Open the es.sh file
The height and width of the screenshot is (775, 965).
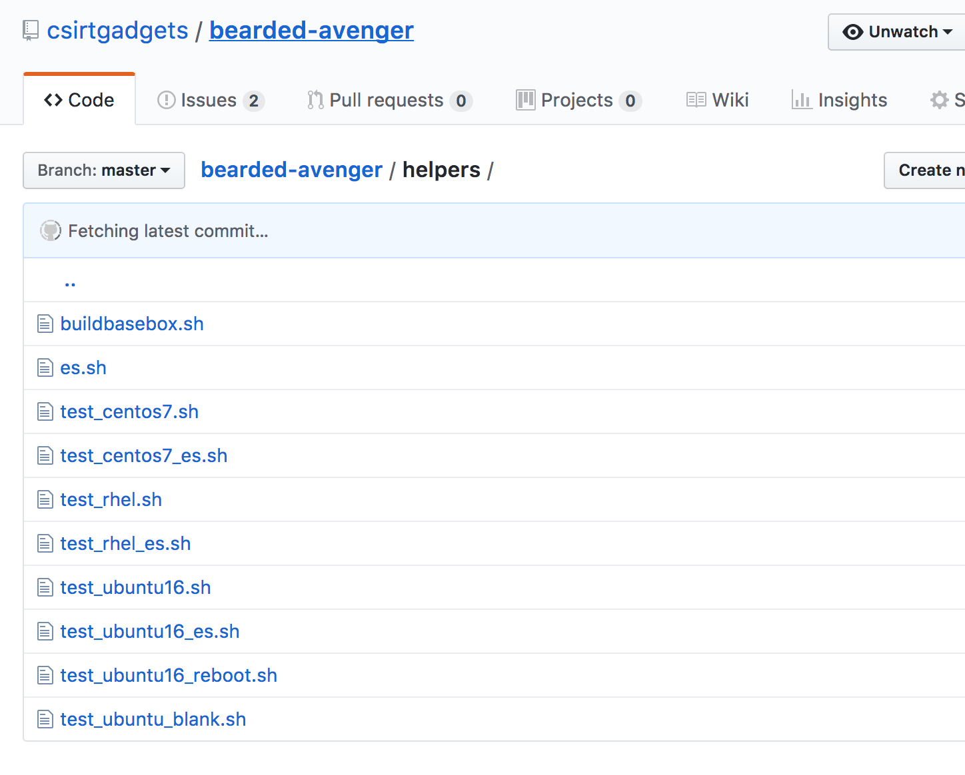pyautogui.click(x=83, y=368)
